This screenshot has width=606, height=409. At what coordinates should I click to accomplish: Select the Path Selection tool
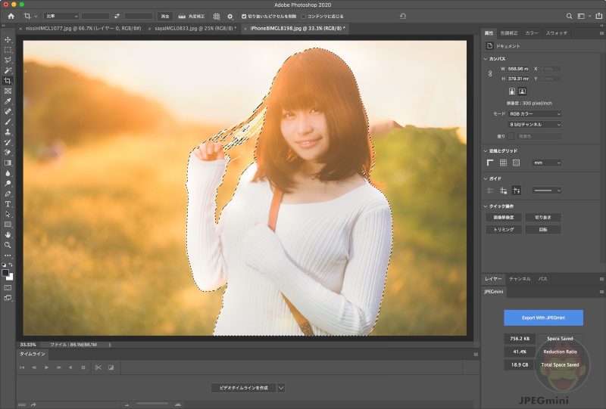(8, 214)
